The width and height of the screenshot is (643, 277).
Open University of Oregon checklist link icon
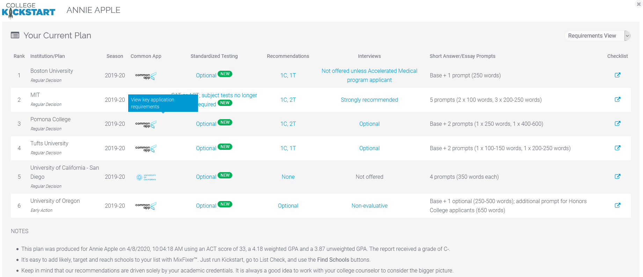[x=617, y=205]
